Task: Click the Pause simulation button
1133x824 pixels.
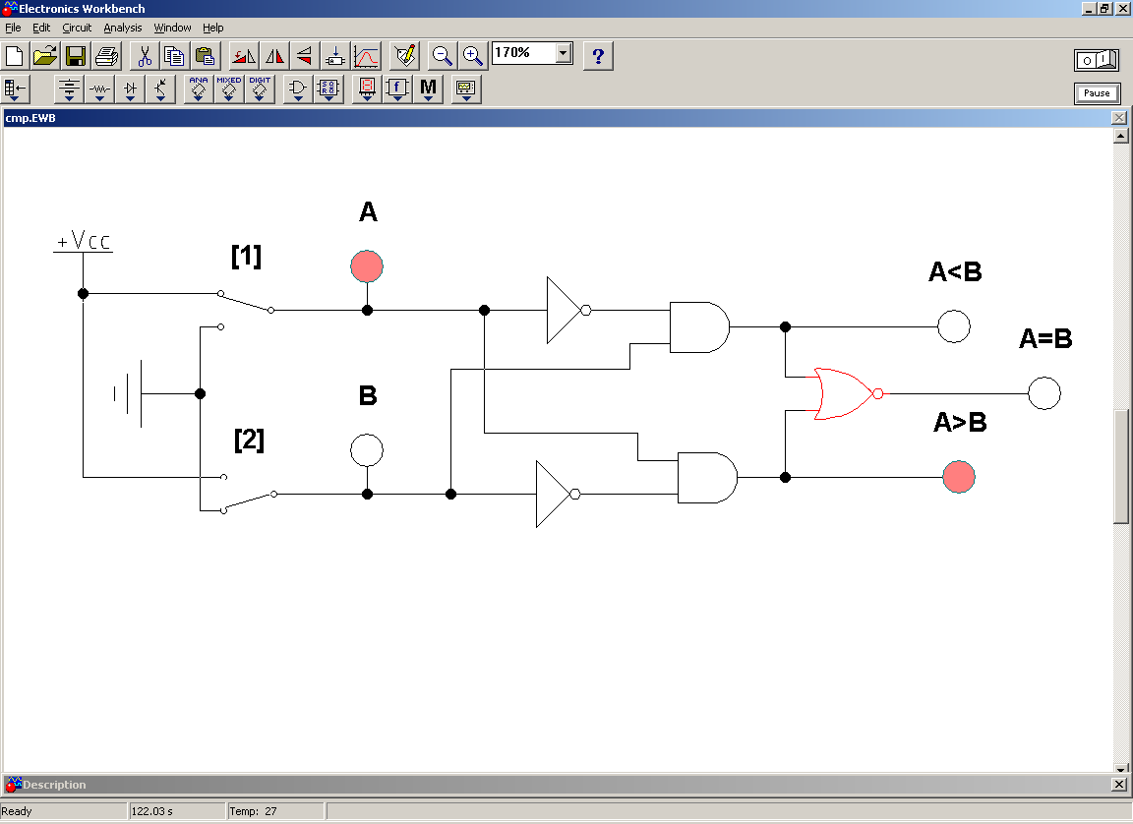Action: pyautogui.click(x=1097, y=93)
